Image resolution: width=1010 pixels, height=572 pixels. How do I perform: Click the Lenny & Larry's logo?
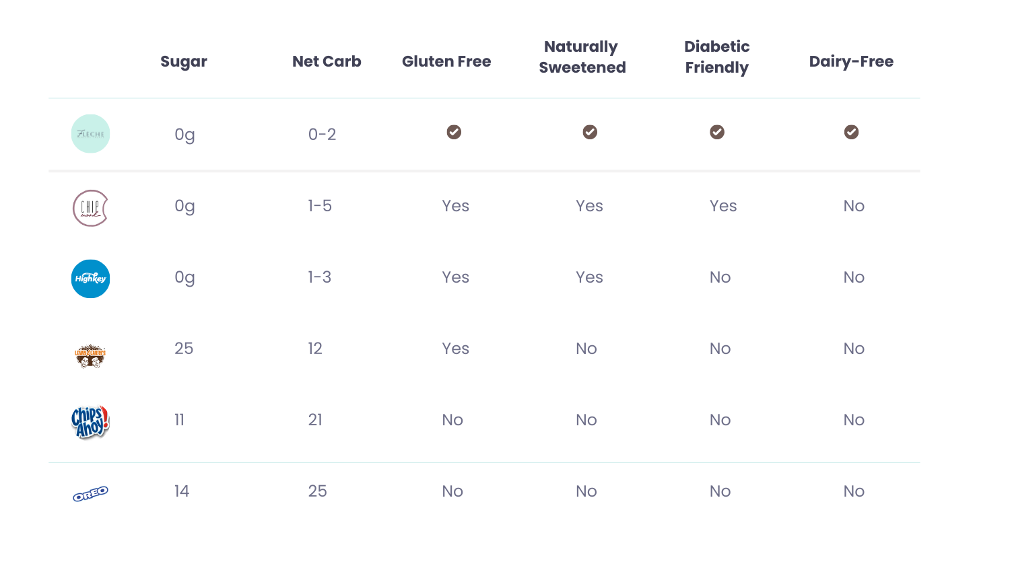[x=90, y=355]
